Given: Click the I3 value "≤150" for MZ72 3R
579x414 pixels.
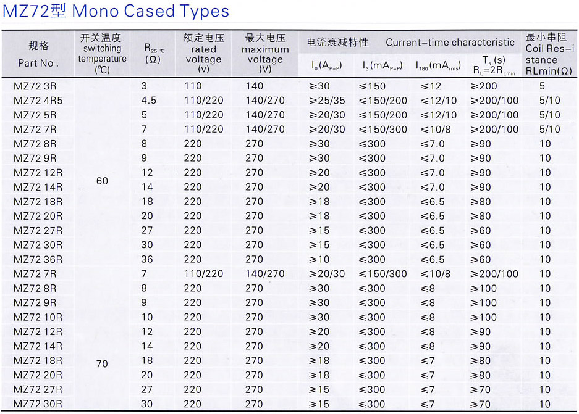Looking at the screenshot, I should (372, 86).
